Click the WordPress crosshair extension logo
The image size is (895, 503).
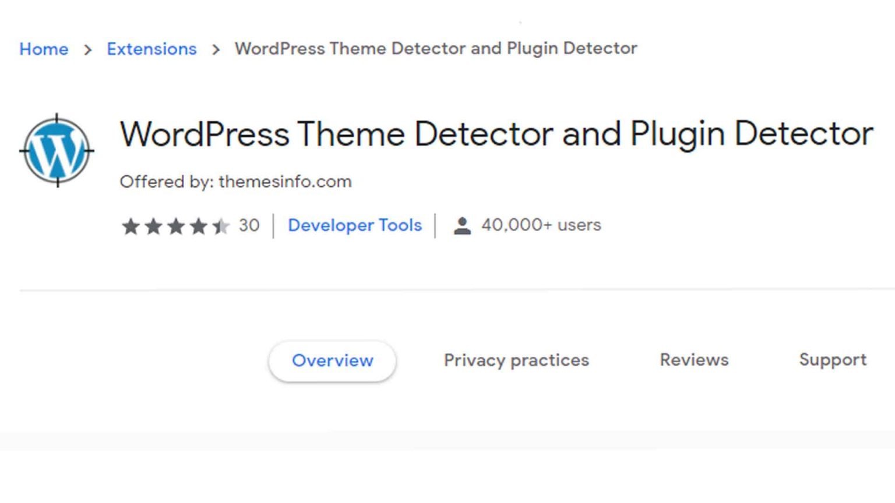pyautogui.click(x=57, y=150)
